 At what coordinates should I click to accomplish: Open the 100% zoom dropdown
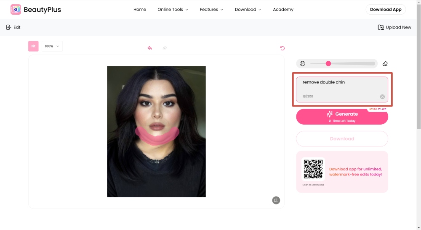52,46
